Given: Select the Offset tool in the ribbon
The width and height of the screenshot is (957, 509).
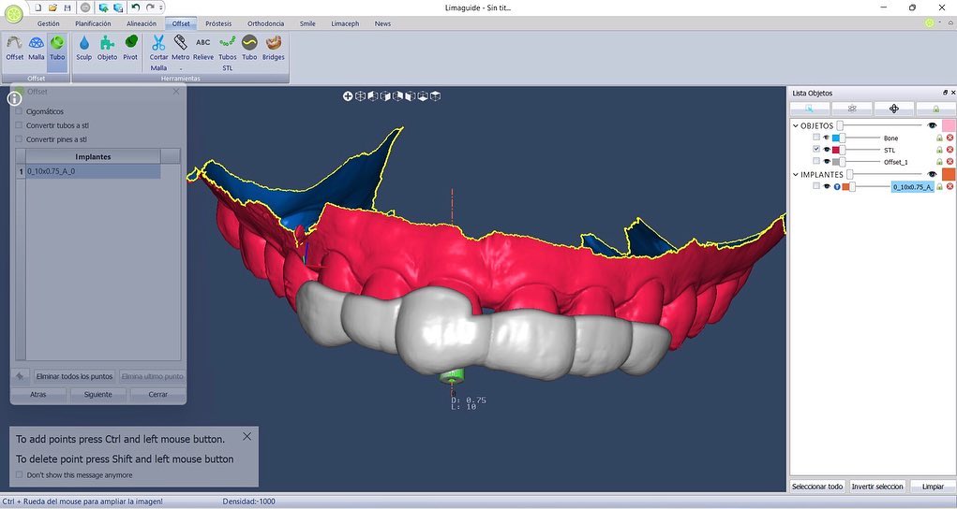Looking at the screenshot, I should click(x=15, y=48).
